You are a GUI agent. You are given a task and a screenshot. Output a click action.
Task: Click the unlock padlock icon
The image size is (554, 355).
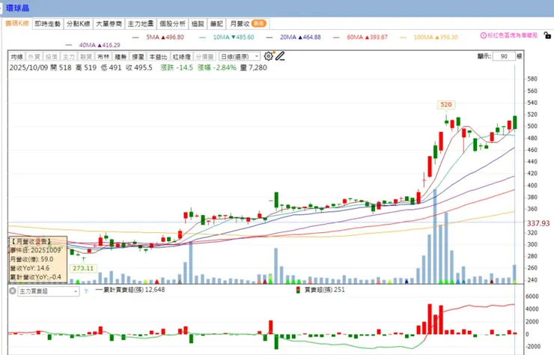click(547, 35)
